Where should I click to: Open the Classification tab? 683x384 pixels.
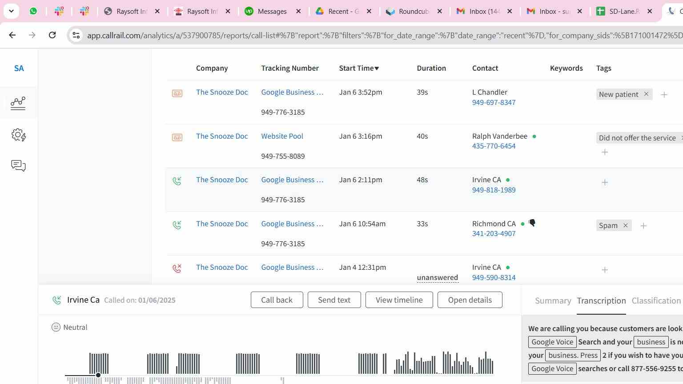(x=656, y=301)
